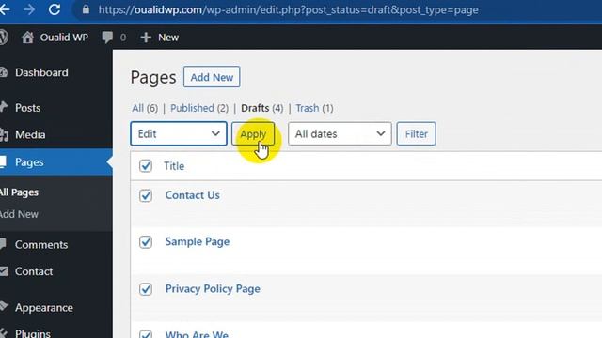The width and height of the screenshot is (602, 338).
Task: Open the Contact Us page link
Action: click(x=192, y=195)
